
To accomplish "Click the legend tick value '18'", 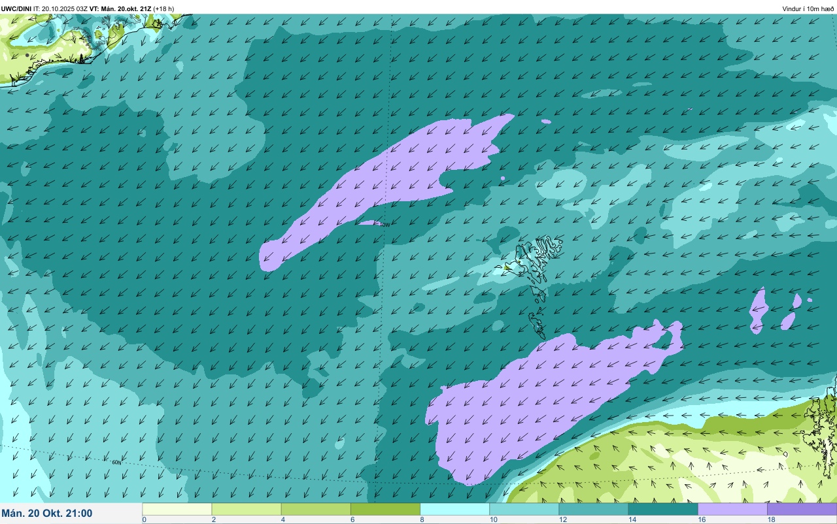I will 771,519.
